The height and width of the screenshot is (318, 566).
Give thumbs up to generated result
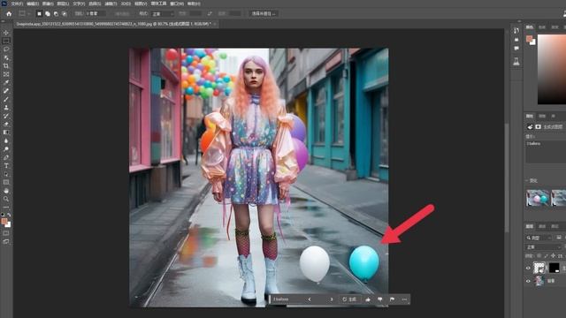pyautogui.click(x=368, y=299)
